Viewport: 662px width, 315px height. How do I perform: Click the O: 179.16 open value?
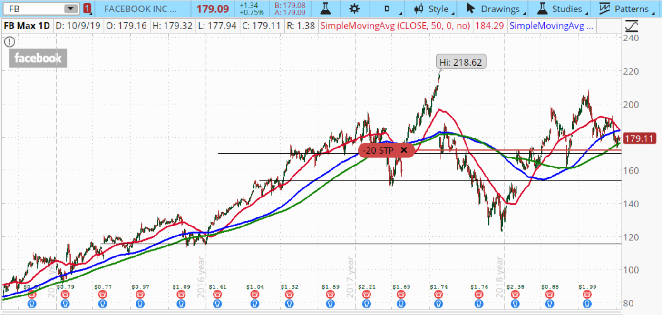(x=126, y=26)
